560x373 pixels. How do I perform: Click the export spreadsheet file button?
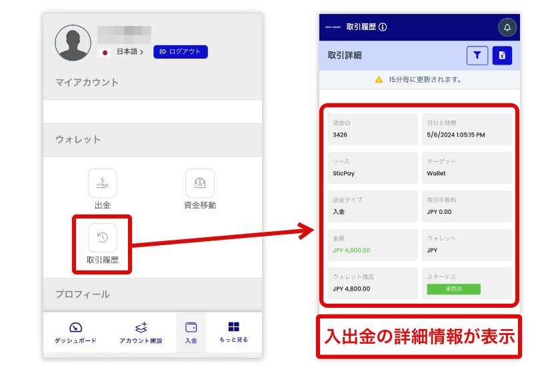pos(502,55)
